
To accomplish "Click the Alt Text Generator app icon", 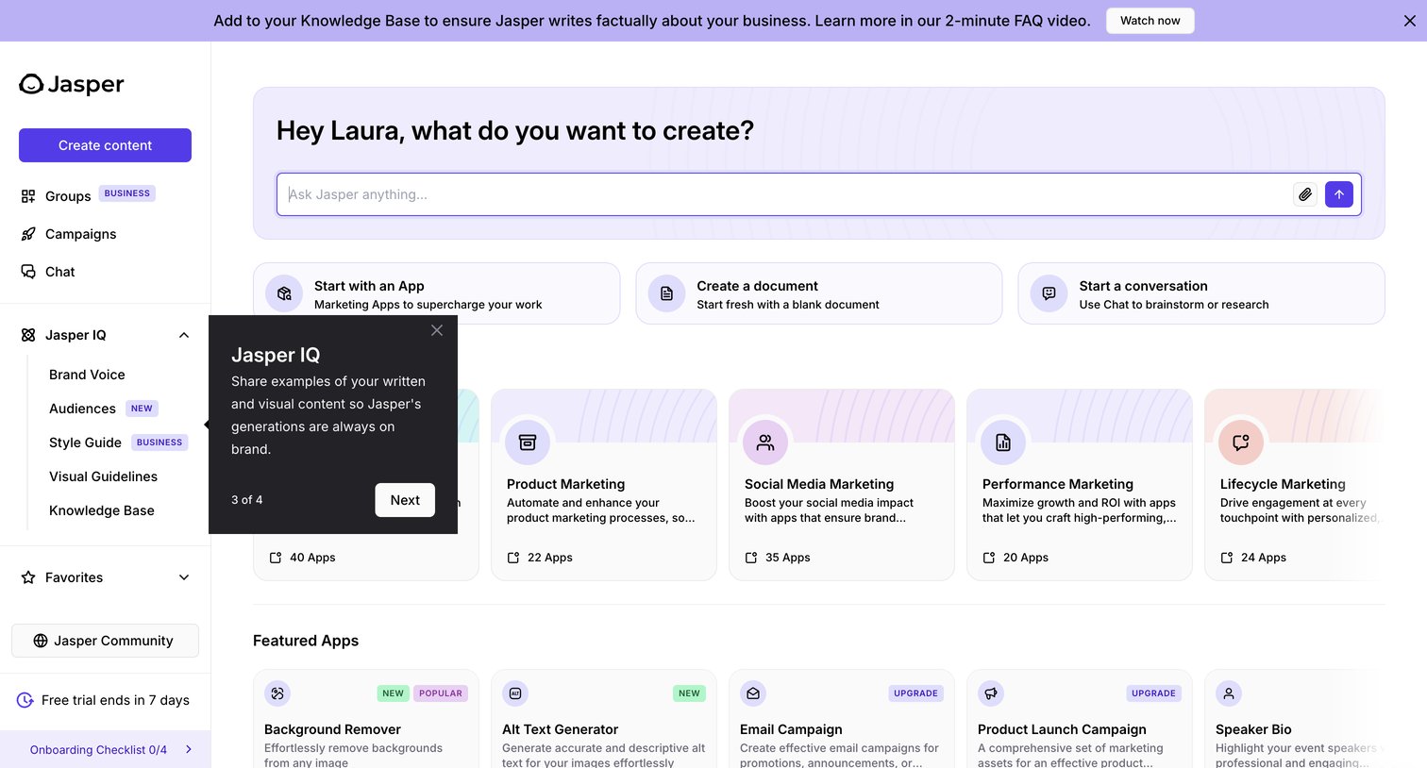I will (515, 693).
